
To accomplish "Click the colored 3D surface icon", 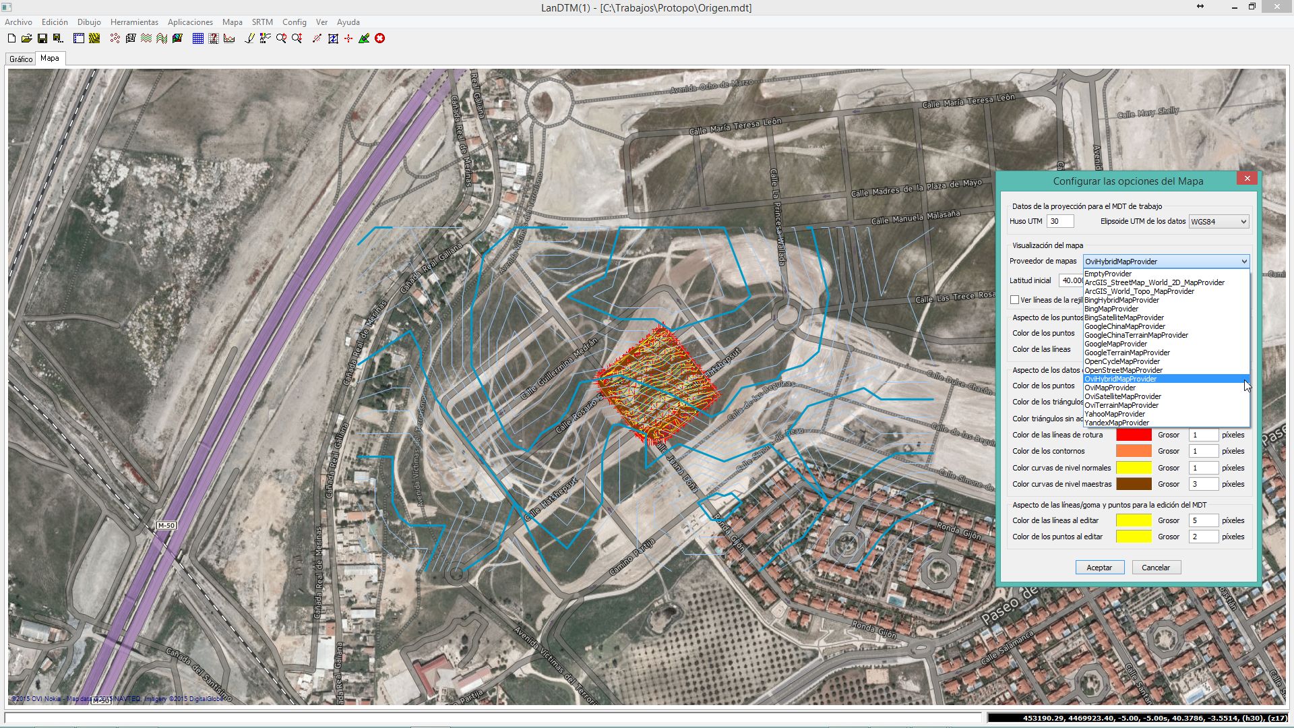I will [x=177, y=38].
